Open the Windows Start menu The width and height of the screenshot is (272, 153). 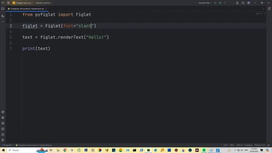[x=3, y=150]
